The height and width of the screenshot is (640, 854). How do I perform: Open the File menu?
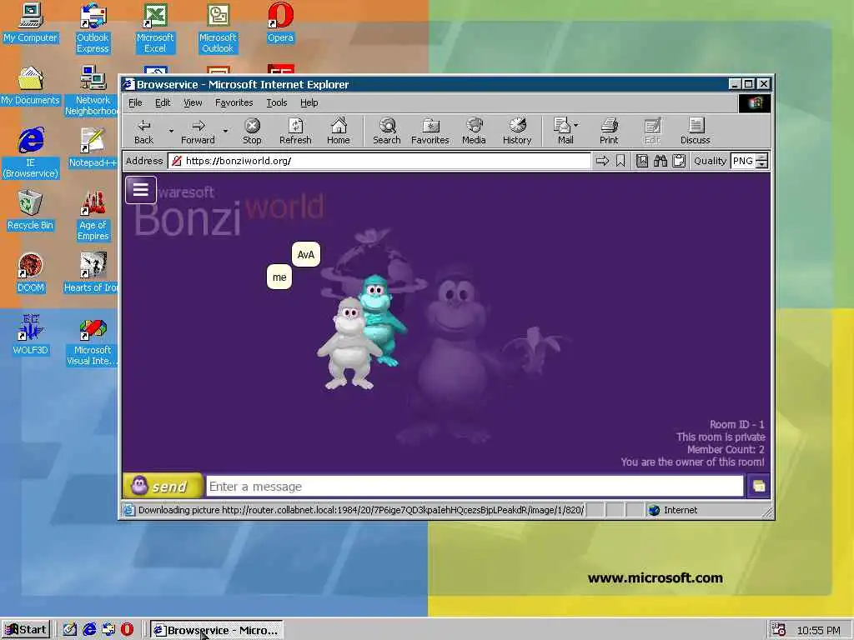tap(135, 102)
